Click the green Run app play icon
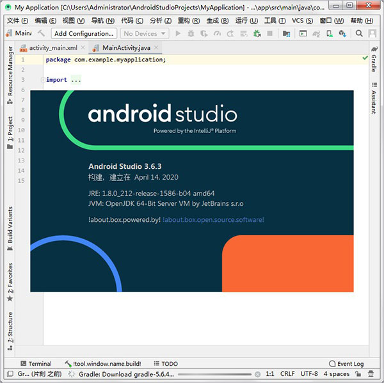Image resolution: width=384 pixels, height=383 pixels. 178,33
